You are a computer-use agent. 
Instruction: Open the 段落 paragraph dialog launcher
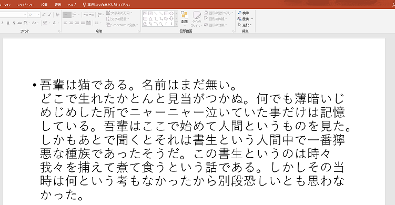139,32
